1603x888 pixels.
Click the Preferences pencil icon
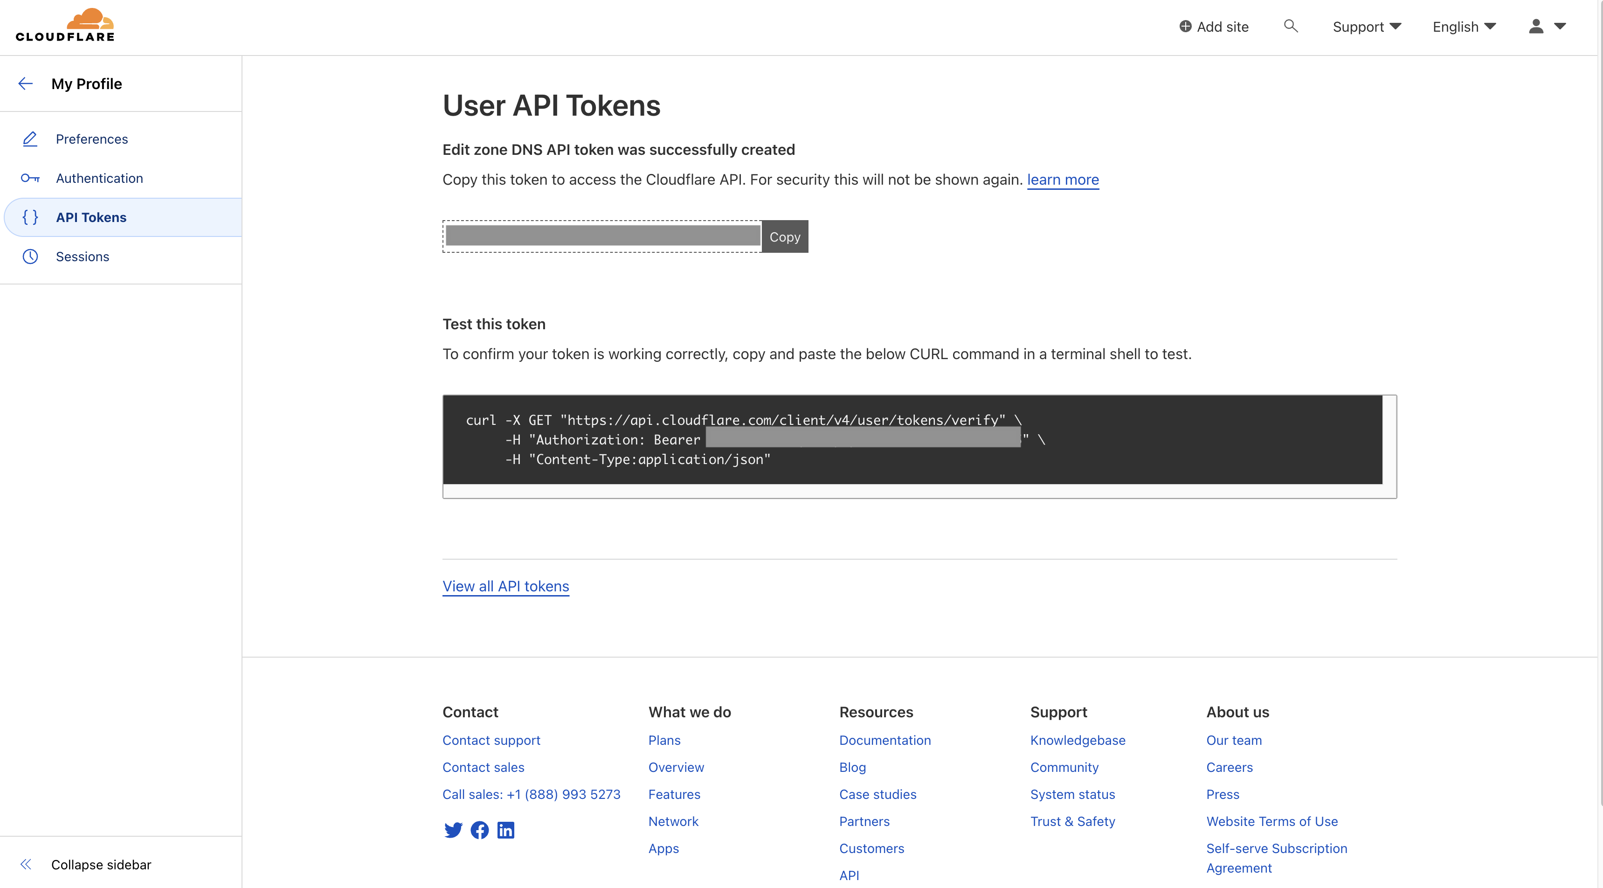30,139
